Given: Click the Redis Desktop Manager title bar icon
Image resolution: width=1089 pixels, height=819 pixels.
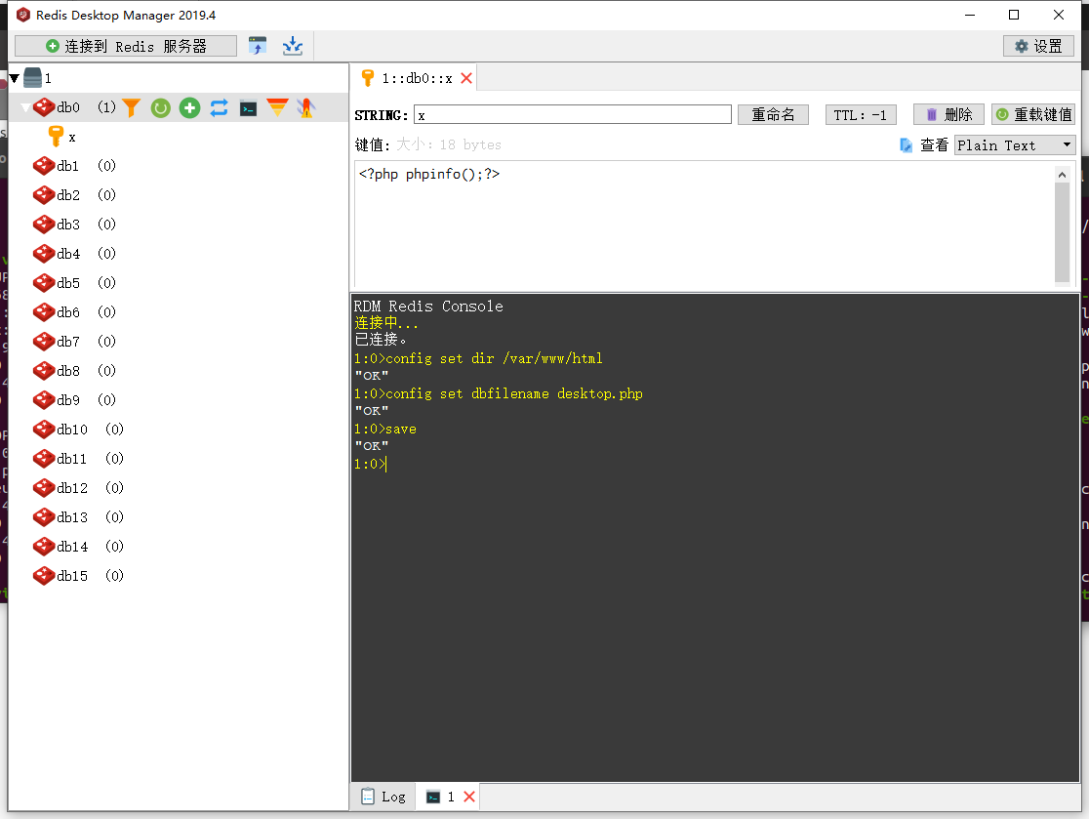Looking at the screenshot, I should 23,15.
